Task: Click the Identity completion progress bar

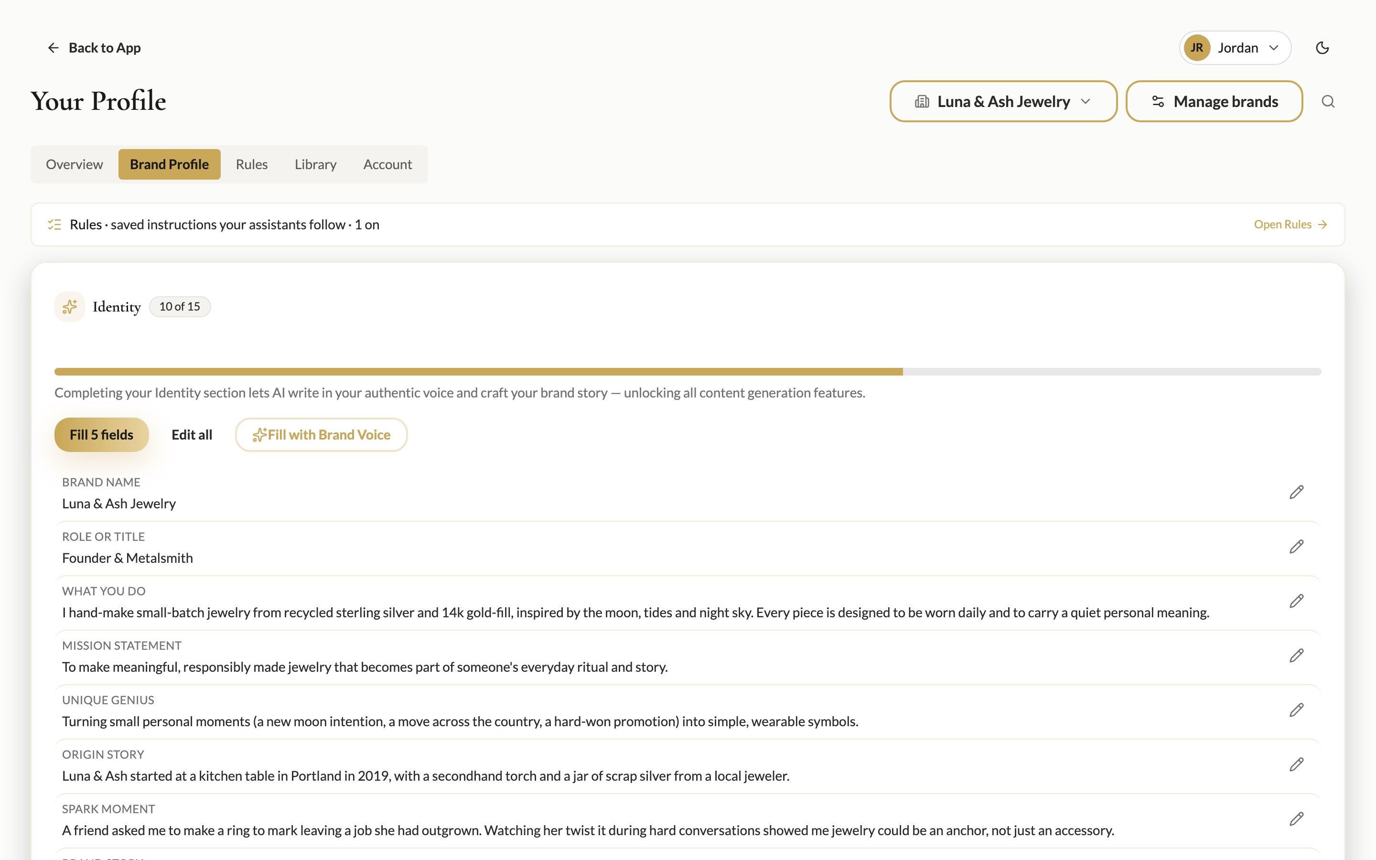Action: pos(688,372)
